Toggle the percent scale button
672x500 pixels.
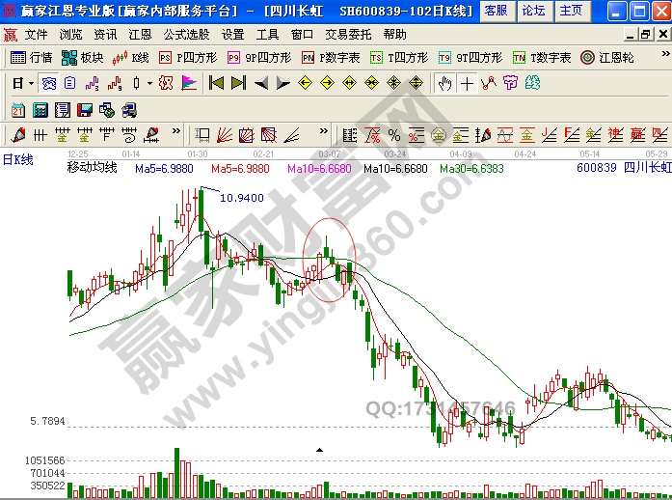394,134
